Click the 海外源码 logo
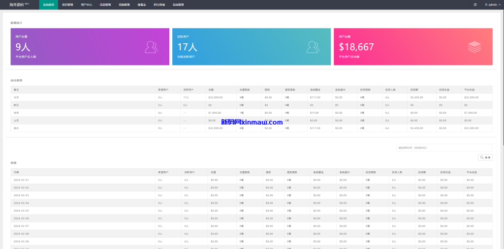This screenshot has height=249, width=504. (x=19, y=4)
